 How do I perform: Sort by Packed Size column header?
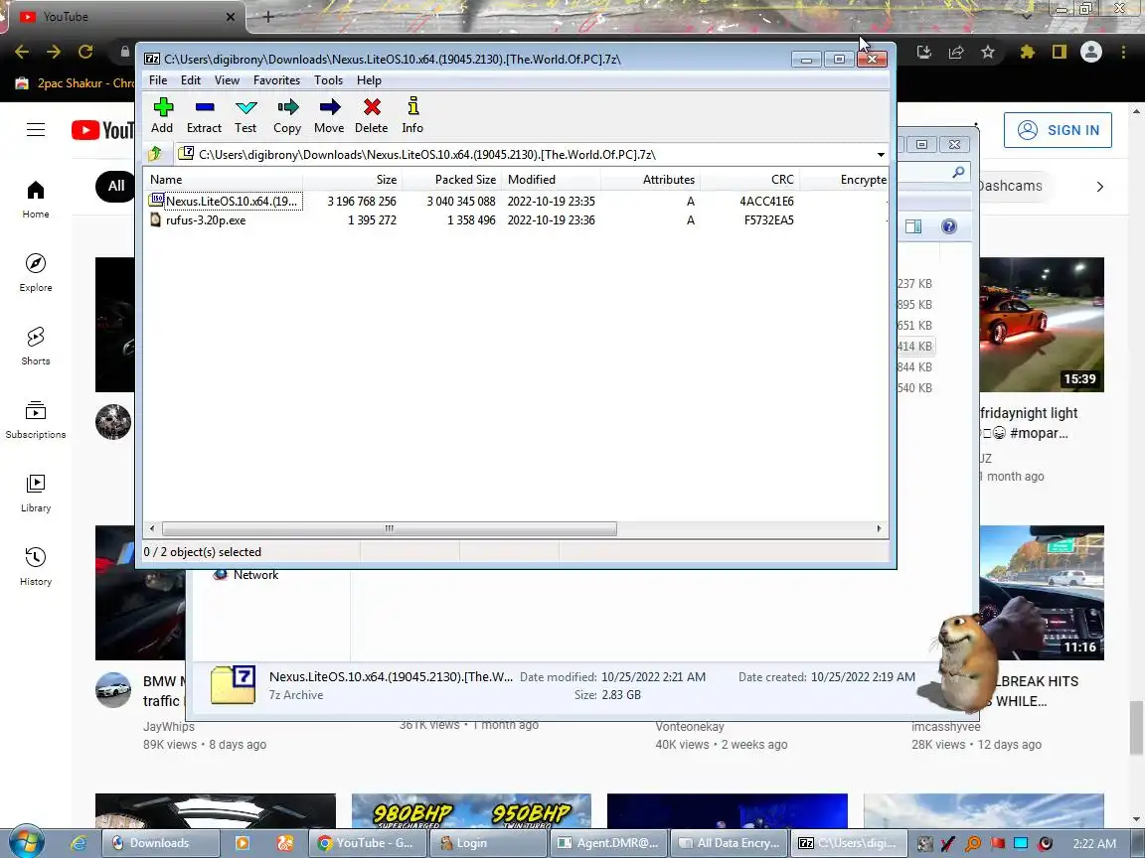[x=451, y=180]
